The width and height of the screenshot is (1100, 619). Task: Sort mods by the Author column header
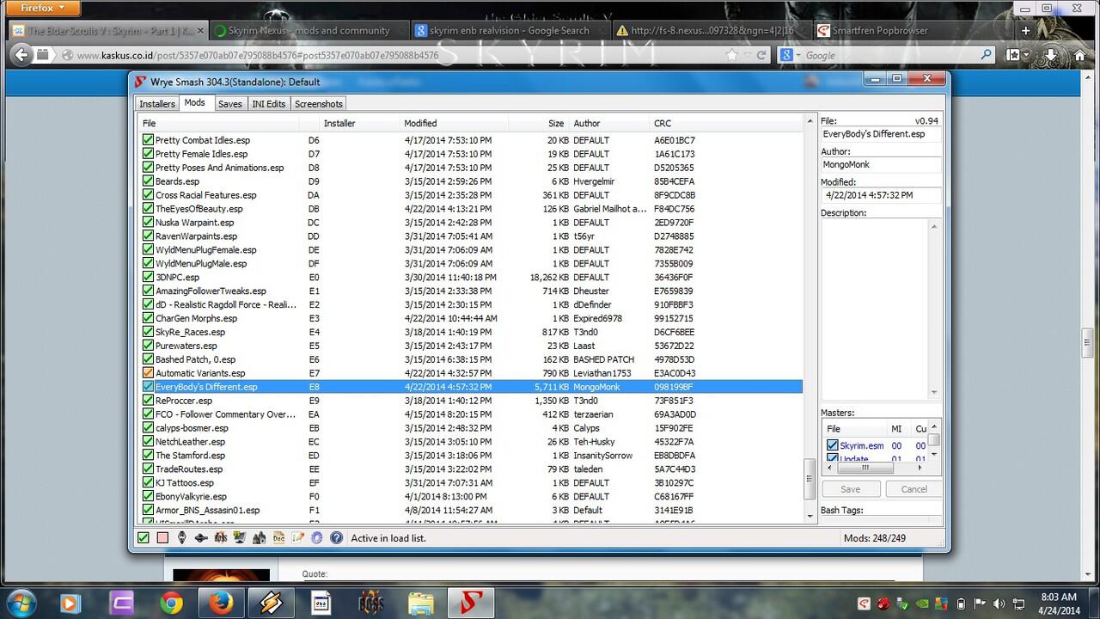click(x=609, y=123)
